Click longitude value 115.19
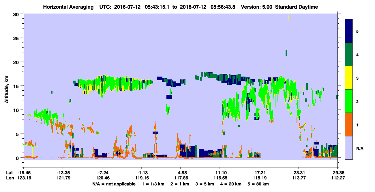 pyautogui.click(x=259, y=178)
